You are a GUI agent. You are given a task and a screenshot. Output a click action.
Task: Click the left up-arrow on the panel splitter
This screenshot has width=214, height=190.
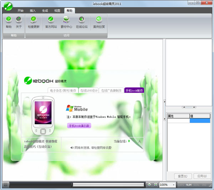click(x=184, y=107)
